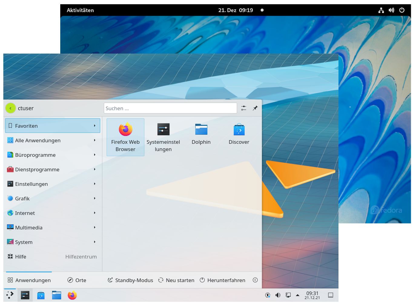Pin the application menu open

click(x=255, y=108)
